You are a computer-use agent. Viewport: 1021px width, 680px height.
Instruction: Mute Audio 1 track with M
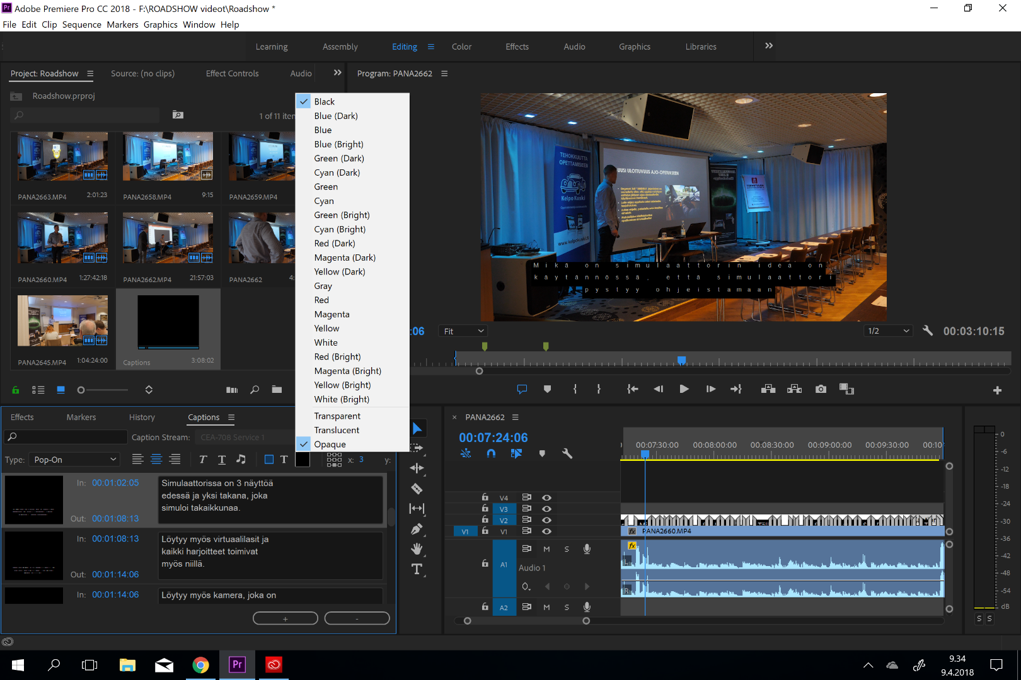pyautogui.click(x=546, y=549)
